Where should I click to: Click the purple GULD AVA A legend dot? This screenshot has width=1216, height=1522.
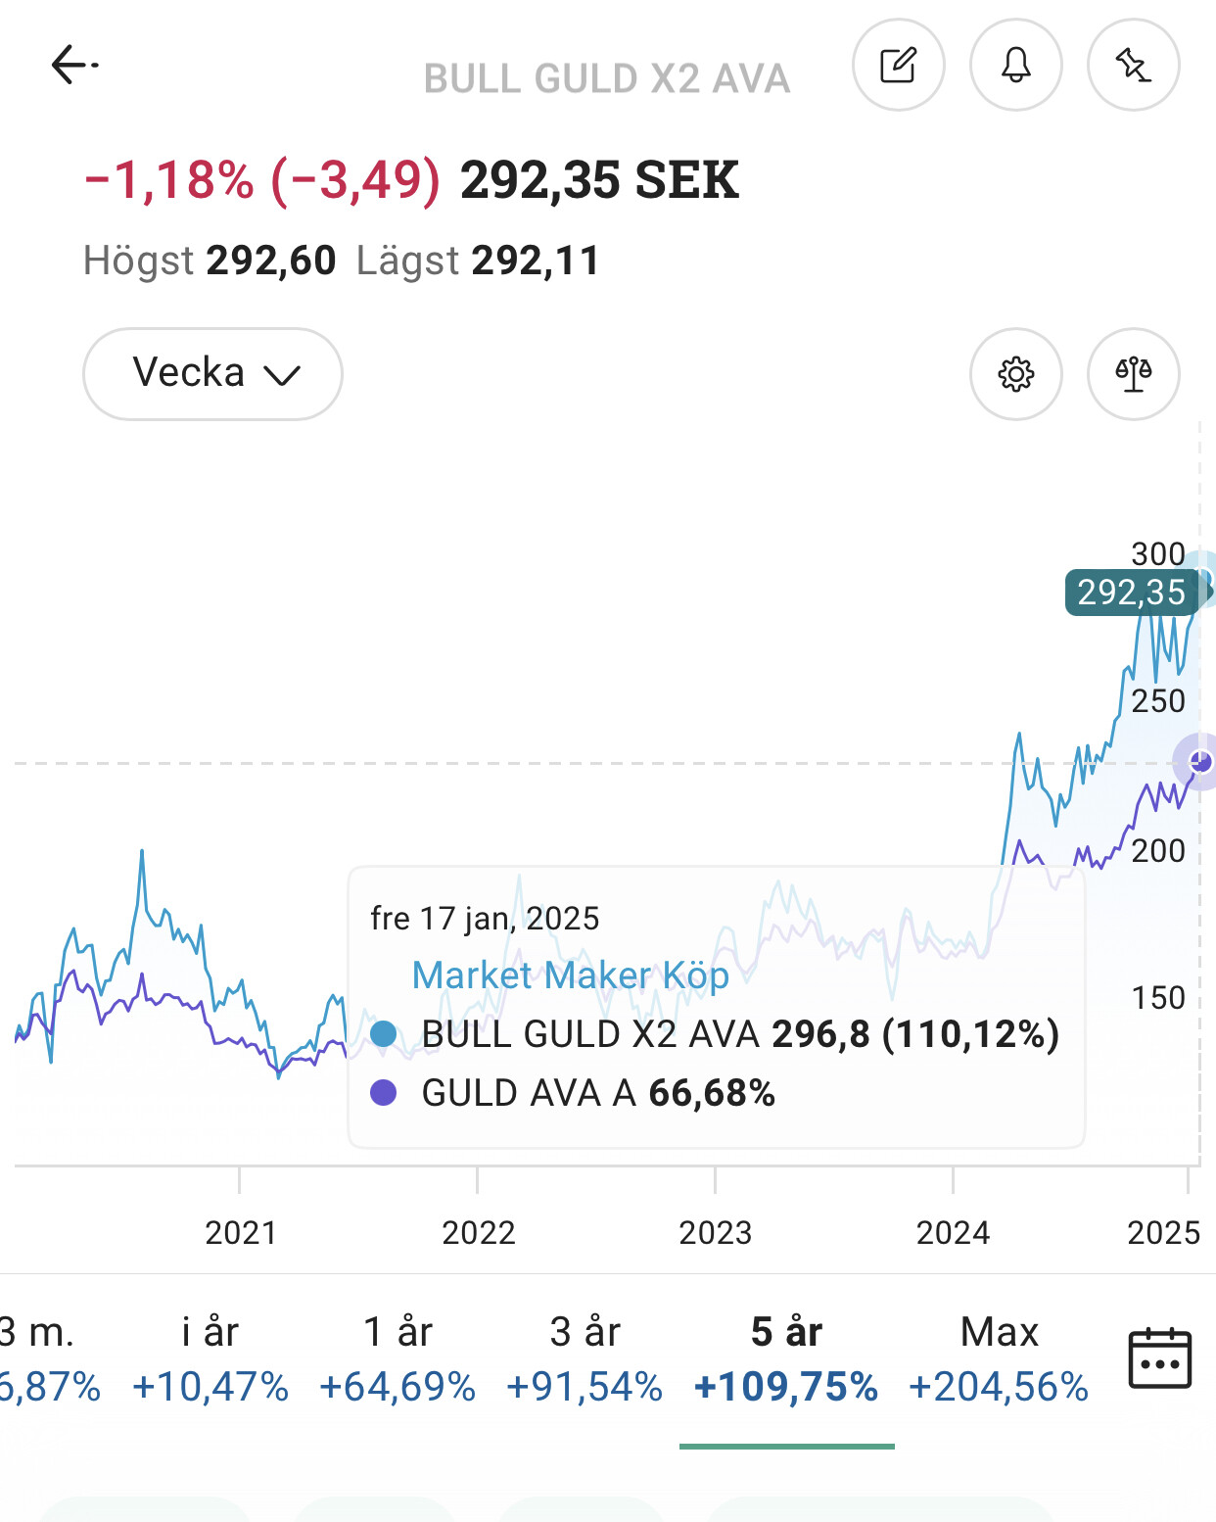[384, 1093]
